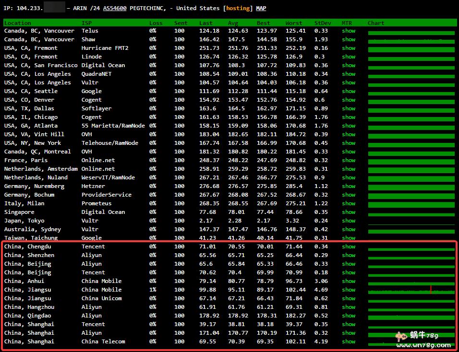The height and width of the screenshot is (352, 459).
Task: Show MTR for Singapore Digital Ocean row
Action: 349,212
